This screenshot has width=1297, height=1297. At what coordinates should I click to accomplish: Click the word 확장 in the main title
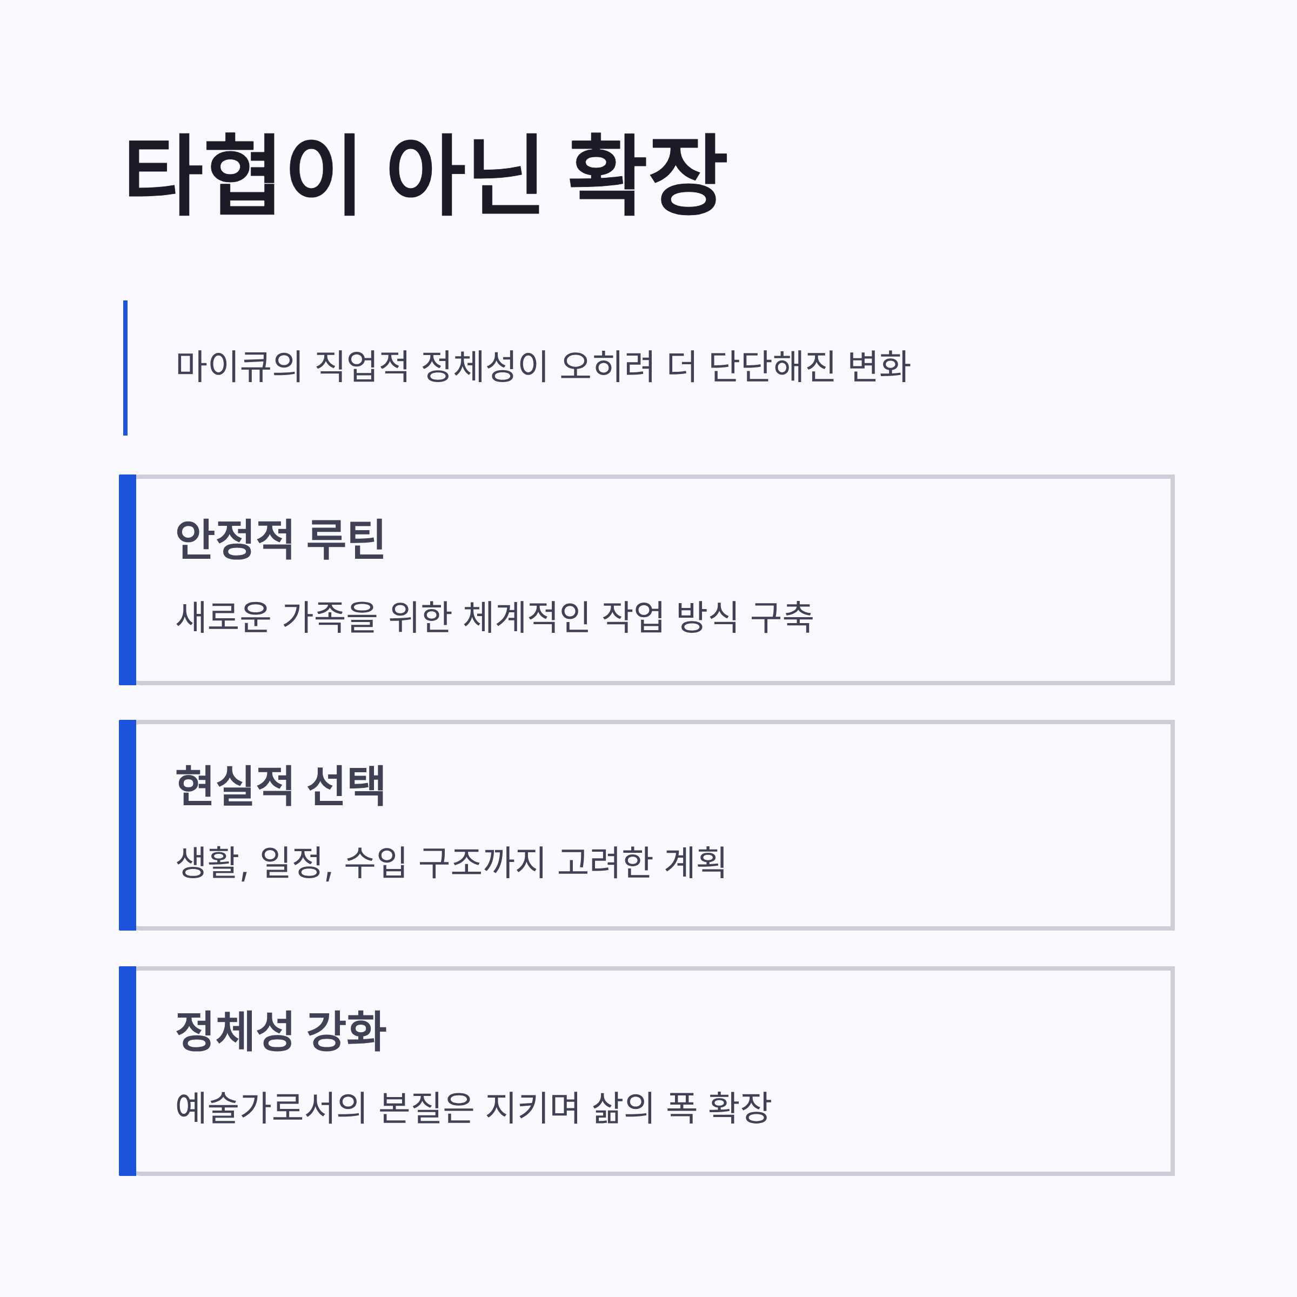(x=648, y=174)
